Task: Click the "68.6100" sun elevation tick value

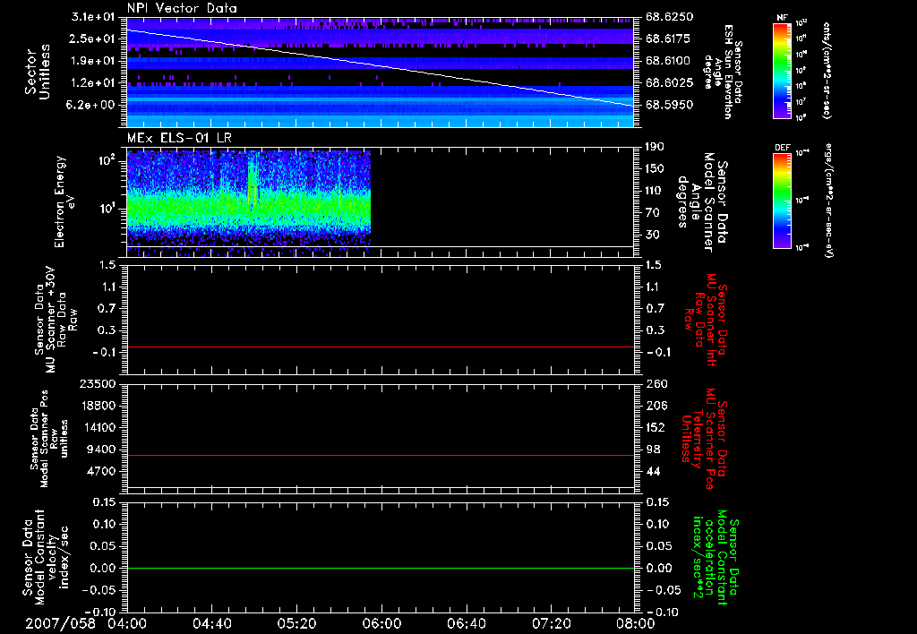Action: coord(668,61)
